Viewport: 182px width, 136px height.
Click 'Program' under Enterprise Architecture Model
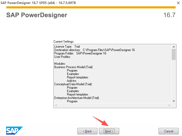coord(72,101)
